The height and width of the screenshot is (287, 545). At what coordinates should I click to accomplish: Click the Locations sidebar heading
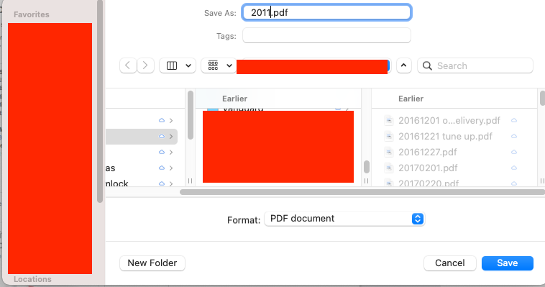click(x=32, y=279)
